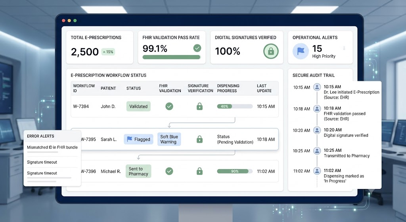The width and height of the screenshot is (406, 222).
Task: Click the FHIR validation checkmark for Michael R.
Action: (169, 171)
